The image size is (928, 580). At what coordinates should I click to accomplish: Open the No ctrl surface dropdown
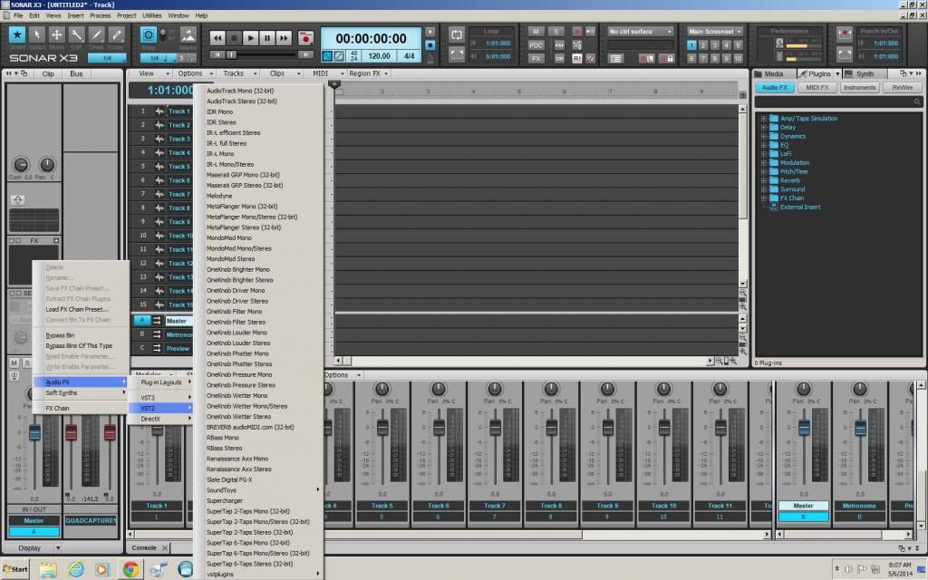[641, 32]
